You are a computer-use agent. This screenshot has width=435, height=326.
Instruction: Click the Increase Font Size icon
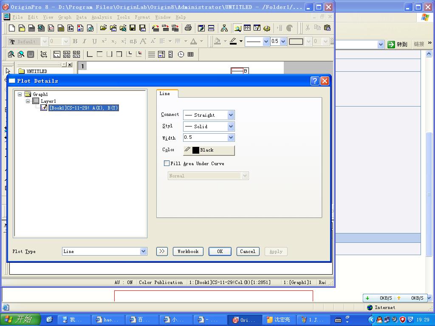143,42
